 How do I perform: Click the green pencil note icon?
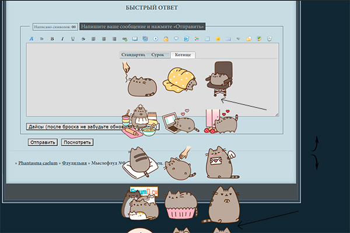pyautogui.click(x=259, y=39)
